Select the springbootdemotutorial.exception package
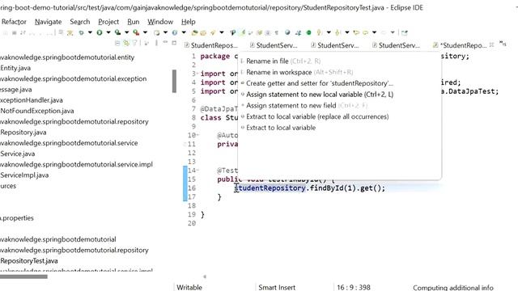The height and width of the screenshot is (291, 518). (x=73, y=78)
